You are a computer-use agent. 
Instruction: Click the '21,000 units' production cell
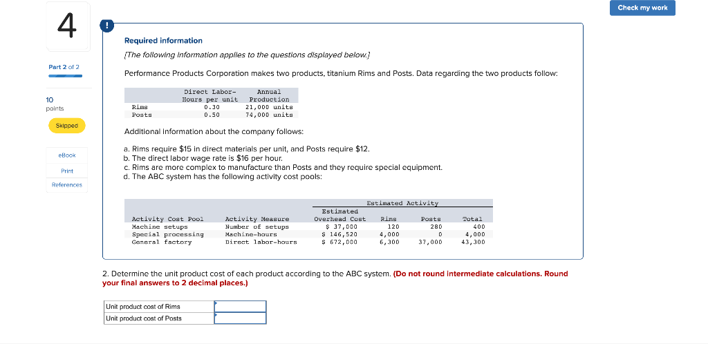coord(269,107)
